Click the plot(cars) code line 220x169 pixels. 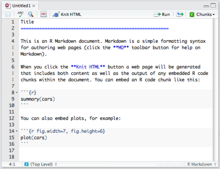click(34, 138)
